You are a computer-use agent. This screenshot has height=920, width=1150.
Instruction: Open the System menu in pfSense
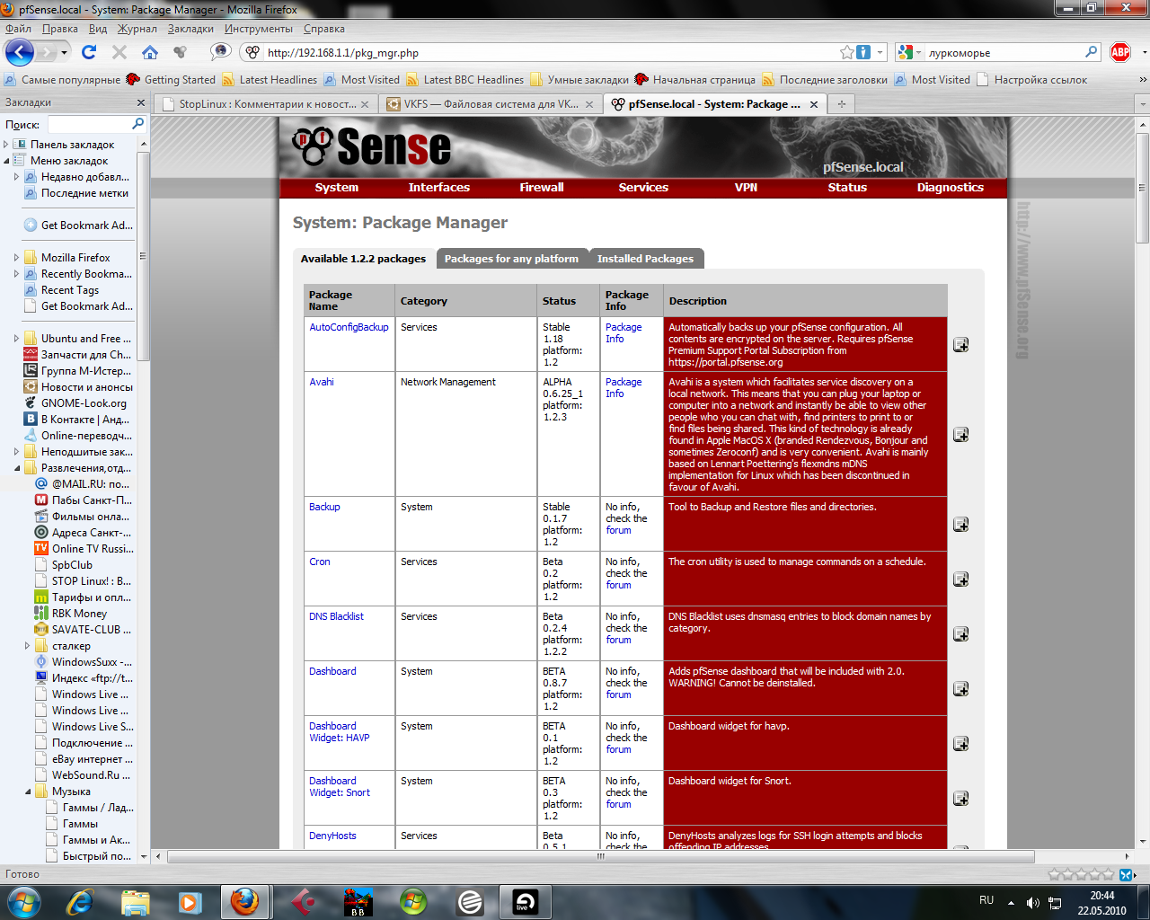[337, 188]
